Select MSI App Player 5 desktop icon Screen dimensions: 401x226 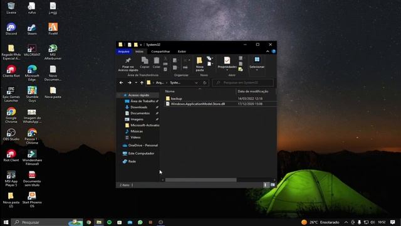pos(11,178)
